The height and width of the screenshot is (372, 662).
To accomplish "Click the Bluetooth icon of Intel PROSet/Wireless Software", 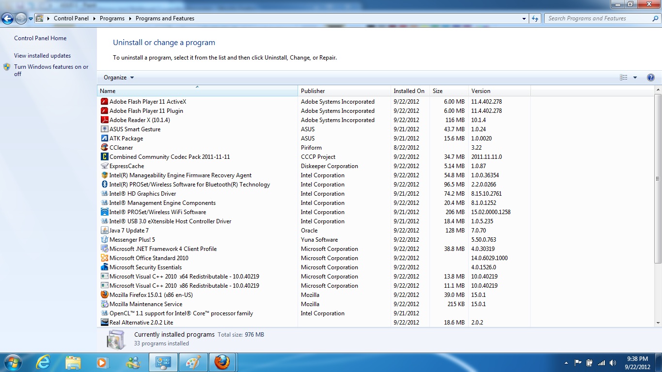I will point(104,185).
